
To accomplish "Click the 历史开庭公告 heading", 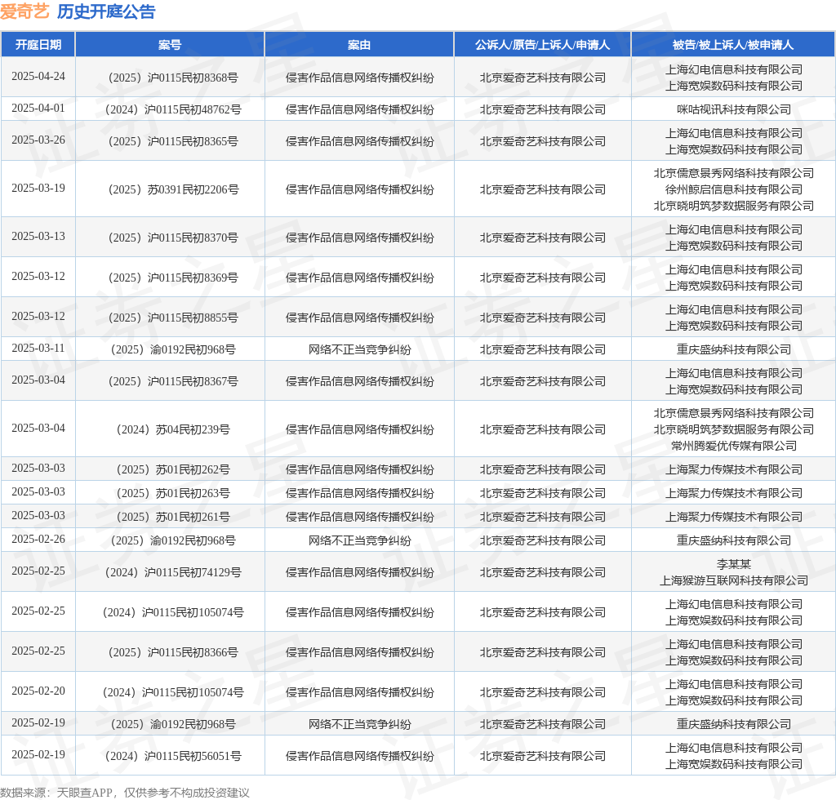I will pyautogui.click(x=106, y=11).
